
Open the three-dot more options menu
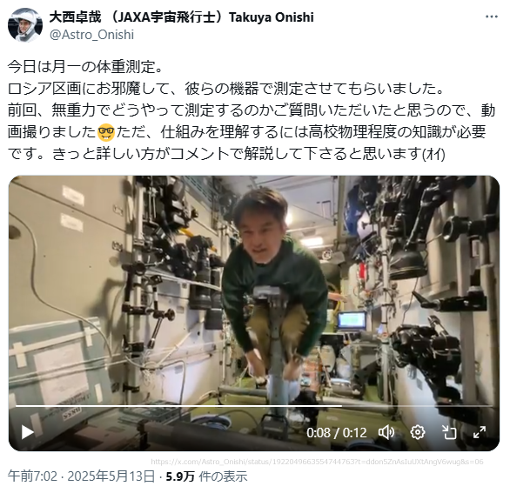[x=491, y=17]
